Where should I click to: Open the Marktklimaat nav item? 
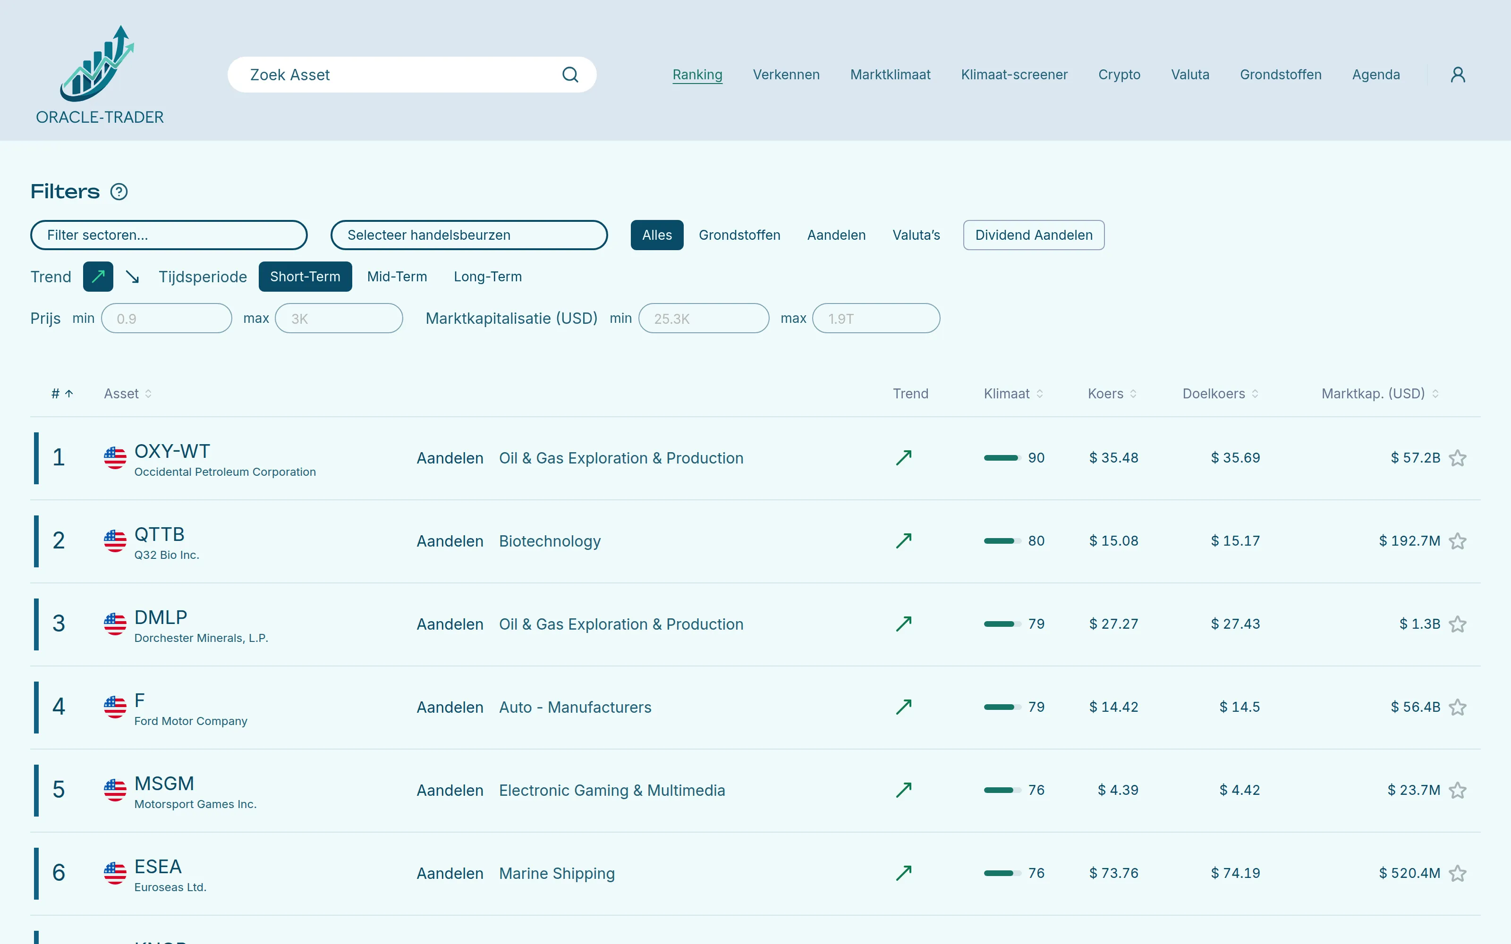(891, 75)
